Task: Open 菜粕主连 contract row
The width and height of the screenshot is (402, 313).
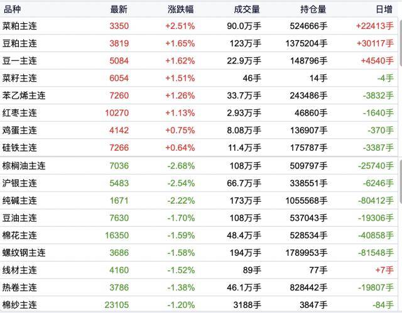Action: pyautogui.click(x=198, y=26)
